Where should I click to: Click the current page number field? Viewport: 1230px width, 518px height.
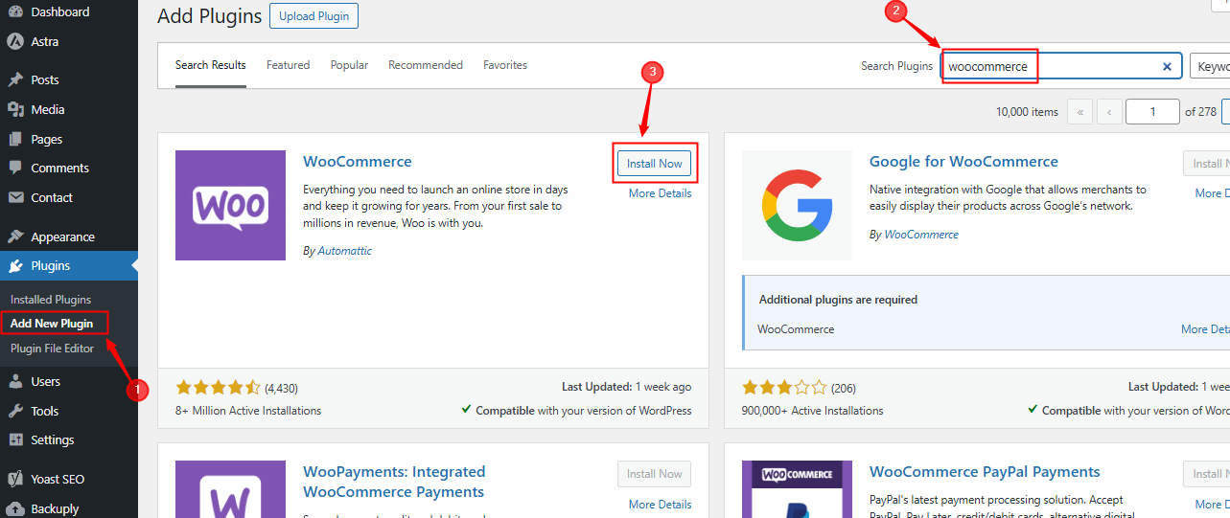pyautogui.click(x=1152, y=112)
